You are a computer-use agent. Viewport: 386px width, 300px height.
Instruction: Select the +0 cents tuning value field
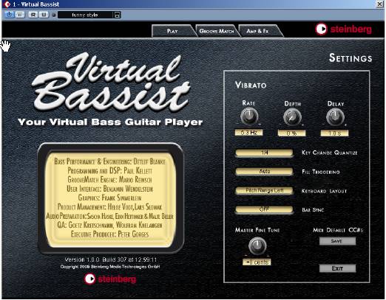click(257, 262)
